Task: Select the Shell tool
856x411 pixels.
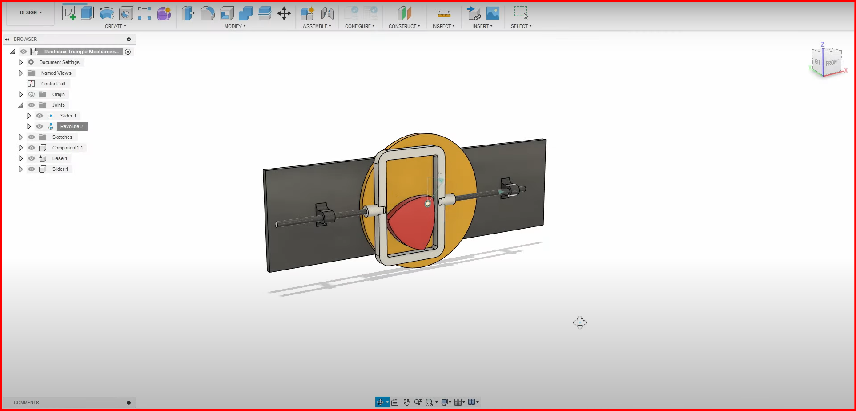Action: click(x=227, y=13)
